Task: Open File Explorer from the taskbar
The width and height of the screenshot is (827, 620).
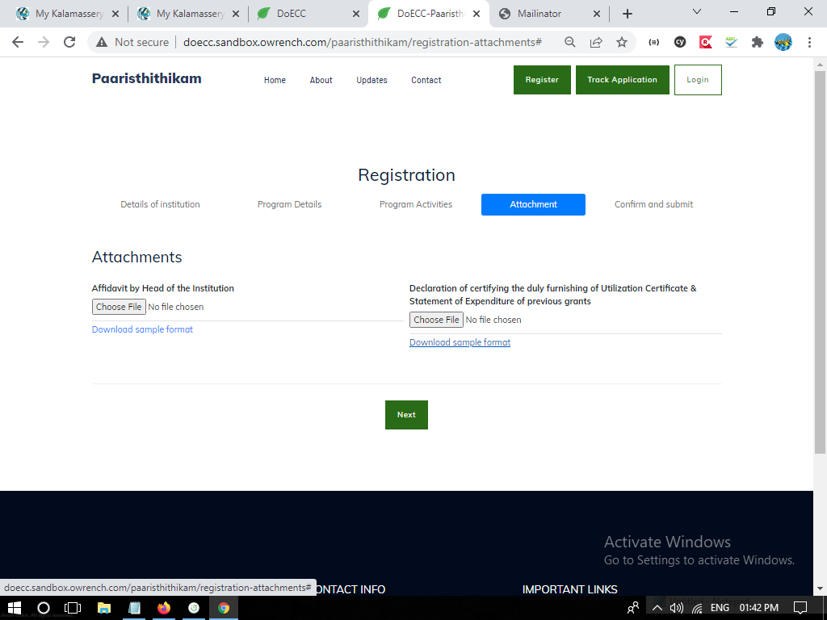Action: (104, 608)
